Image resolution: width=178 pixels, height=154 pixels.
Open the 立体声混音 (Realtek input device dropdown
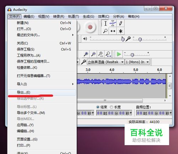coord(106,62)
